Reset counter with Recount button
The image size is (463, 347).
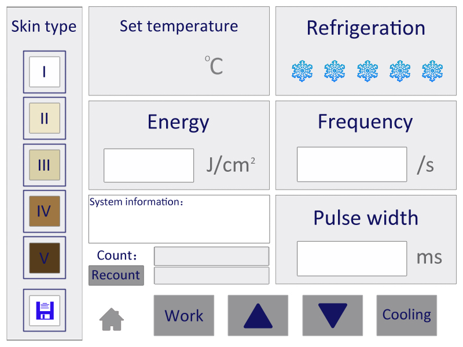pos(116,275)
